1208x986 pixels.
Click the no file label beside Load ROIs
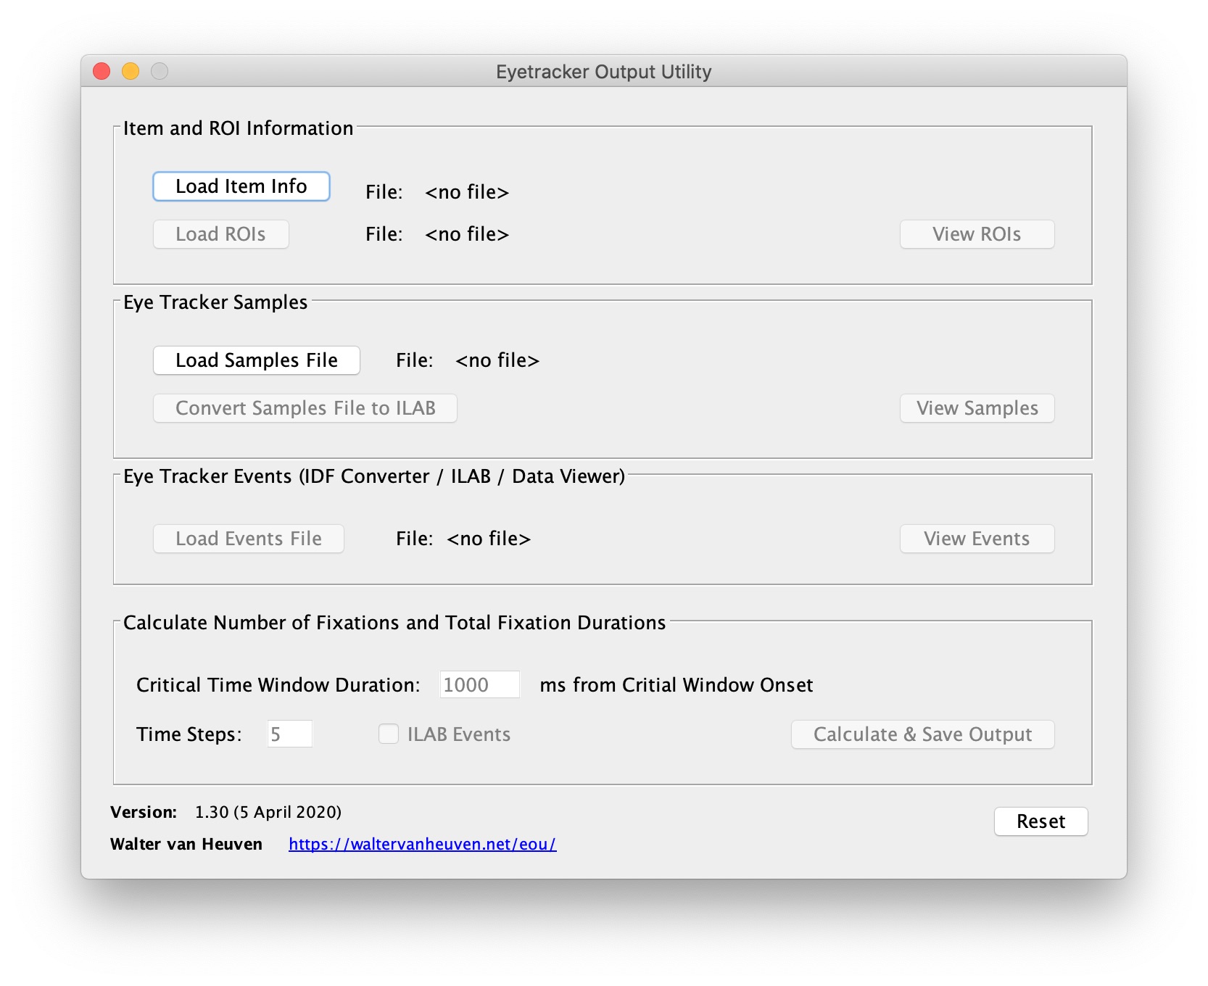click(467, 234)
